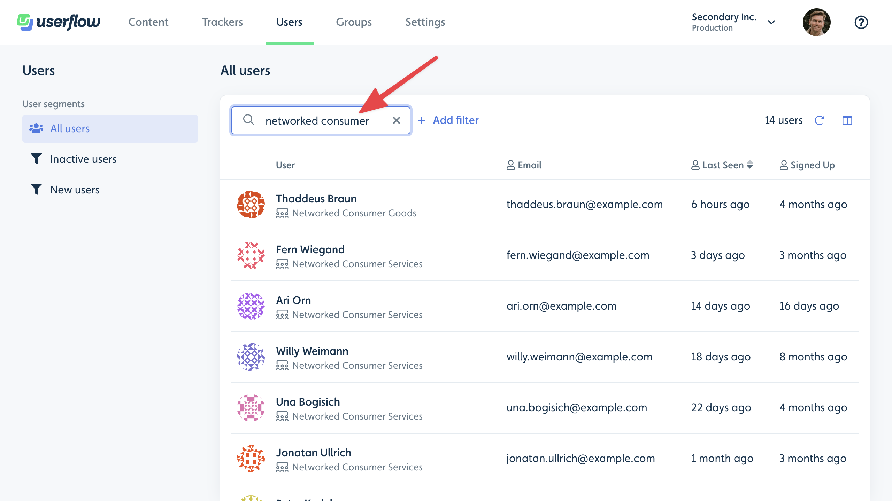Screen dimensions: 892x501
Task: Select the Inactive users segment
Action: [110, 159]
